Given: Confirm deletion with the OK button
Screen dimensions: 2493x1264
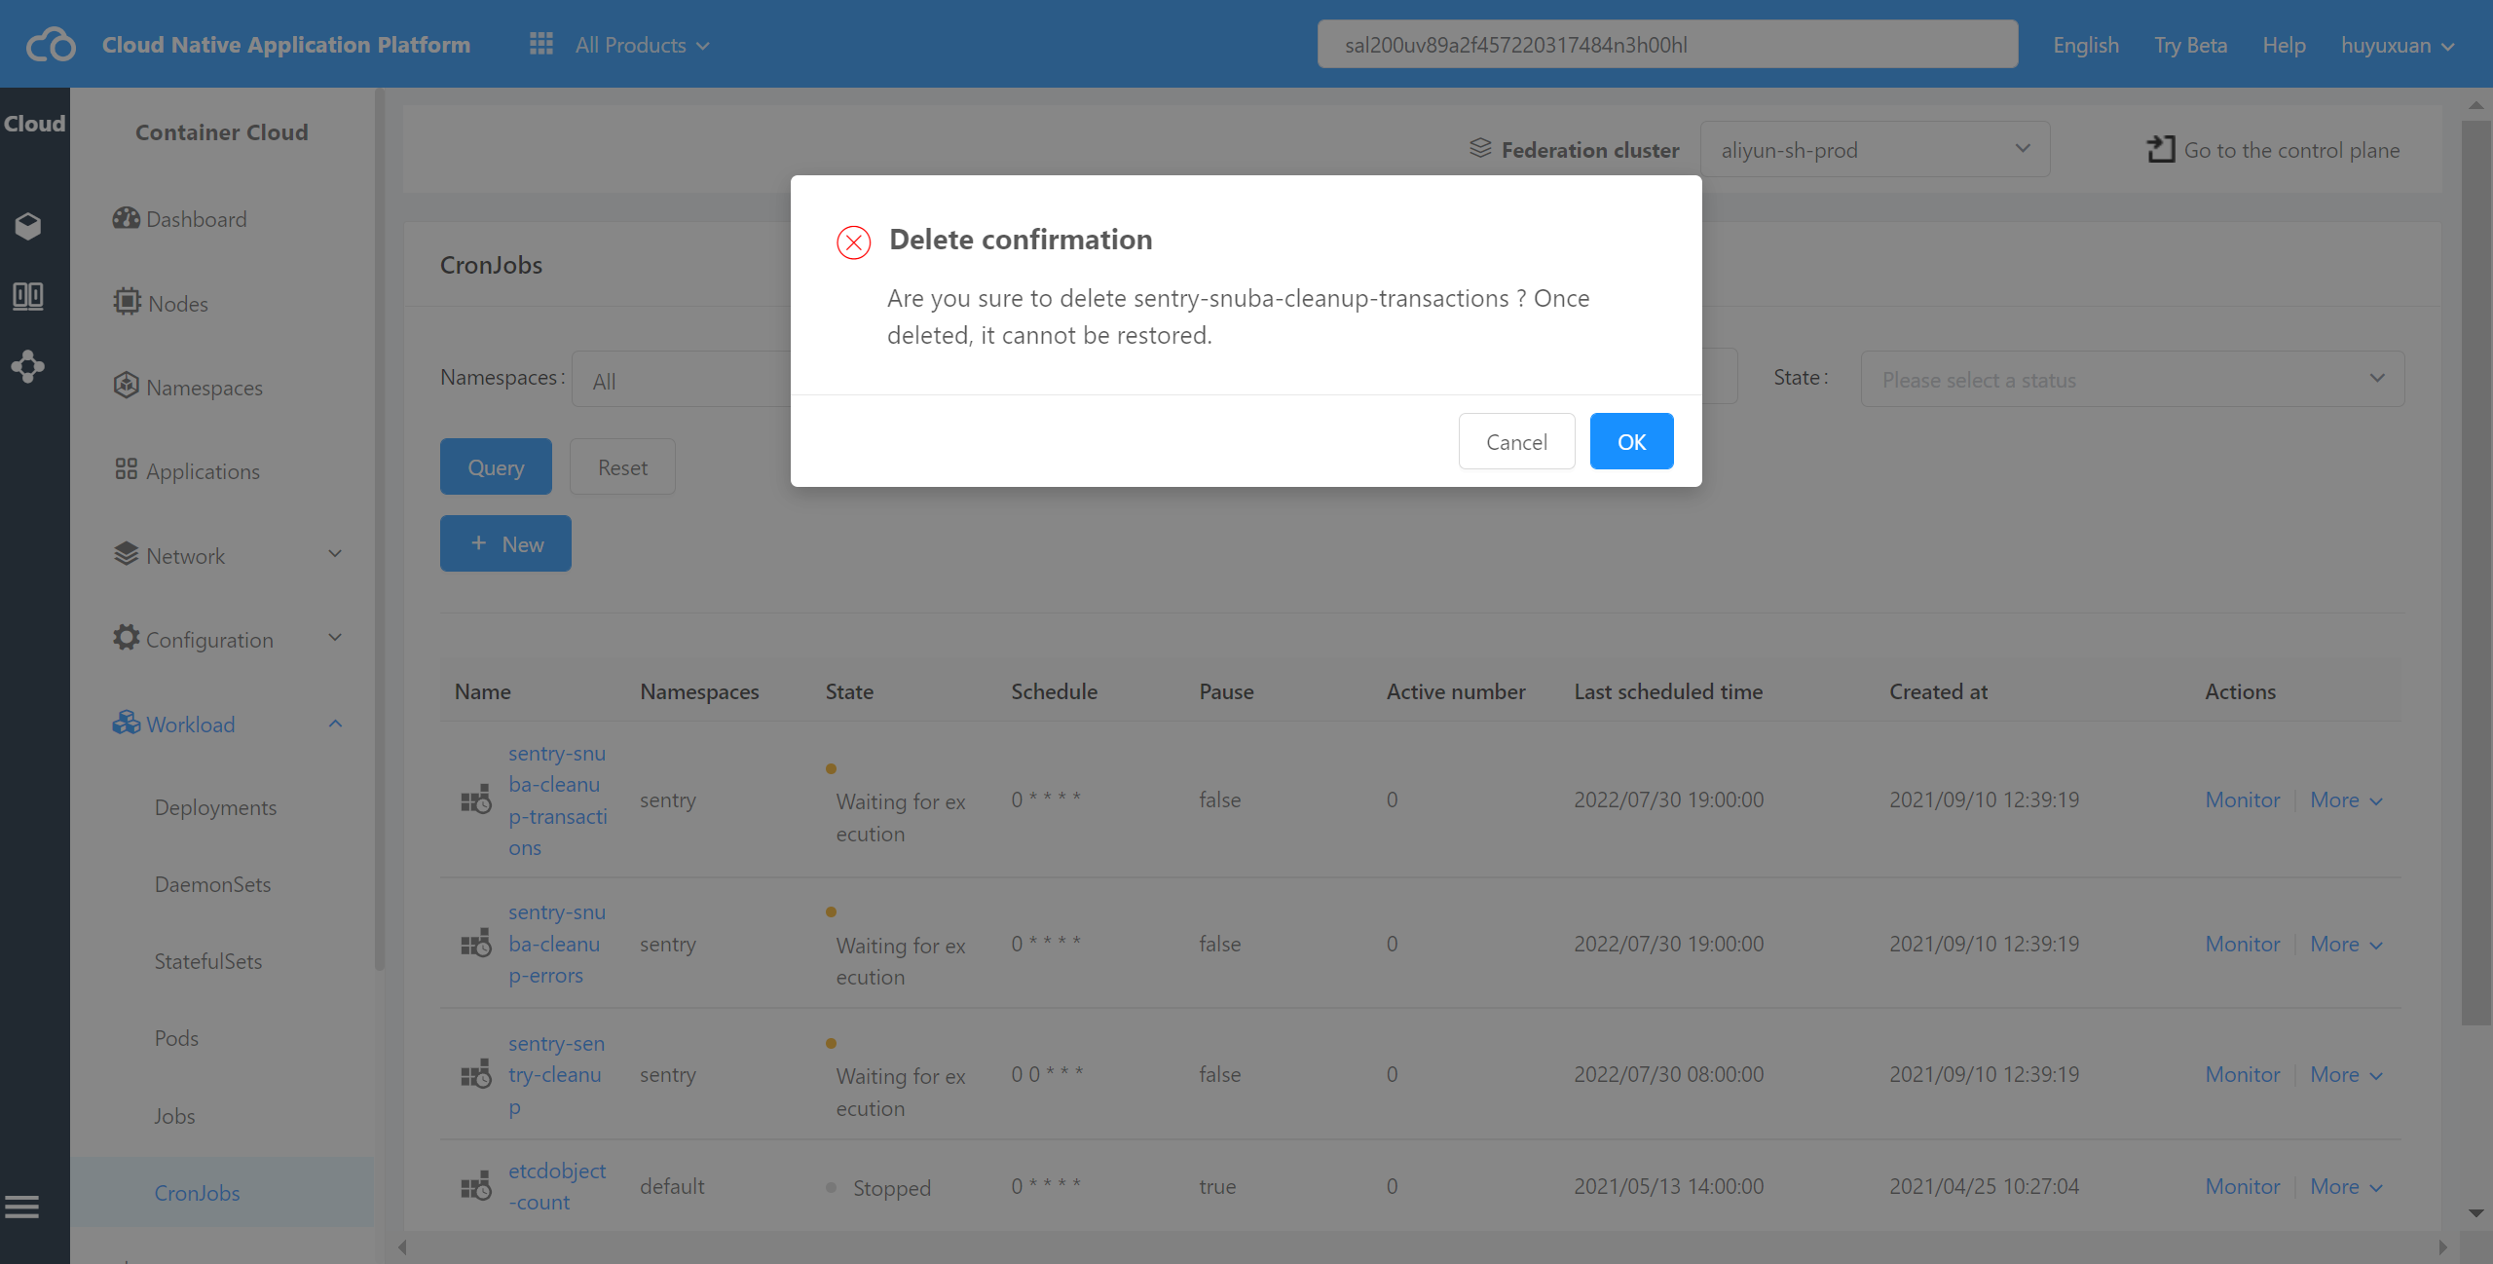Looking at the screenshot, I should point(1631,441).
